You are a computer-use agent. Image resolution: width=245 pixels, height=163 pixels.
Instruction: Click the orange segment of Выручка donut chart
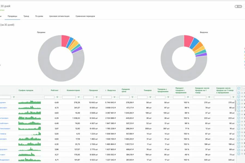pos(198,47)
